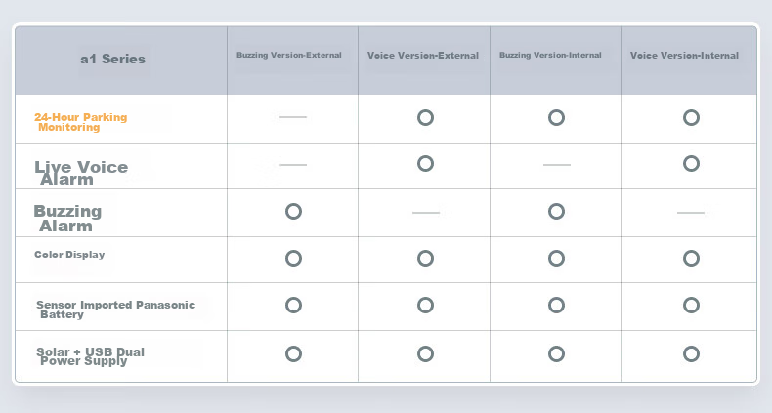Screen dimensions: 772x413
Task: Click circle for 24-Hour Parking under Voice Version-External
Action: (425, 117)
